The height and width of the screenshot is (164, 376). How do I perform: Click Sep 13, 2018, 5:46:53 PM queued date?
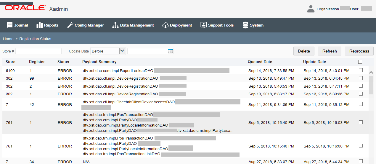pyautogui.click(x=271, y=86)
